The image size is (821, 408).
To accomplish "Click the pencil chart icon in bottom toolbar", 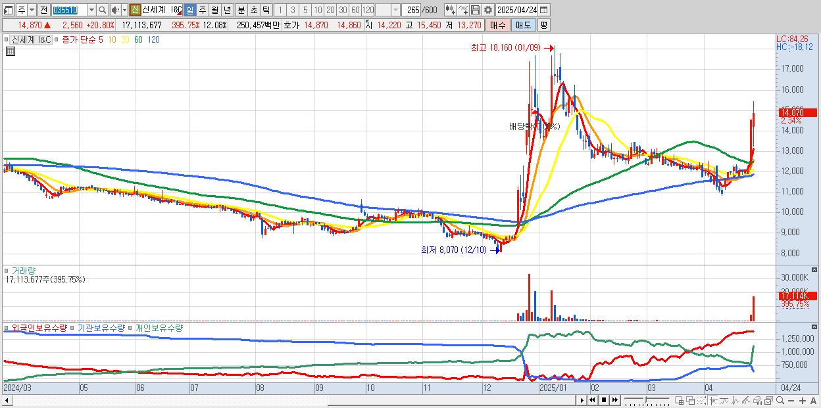I will click(x=747, y=400).
